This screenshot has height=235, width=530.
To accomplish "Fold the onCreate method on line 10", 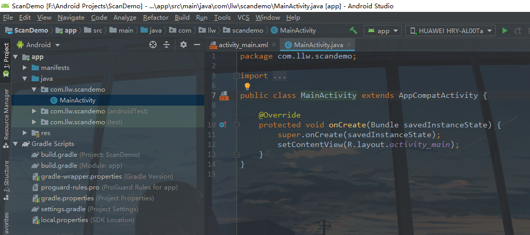I will pyautogui.click(x=236, y=125).
